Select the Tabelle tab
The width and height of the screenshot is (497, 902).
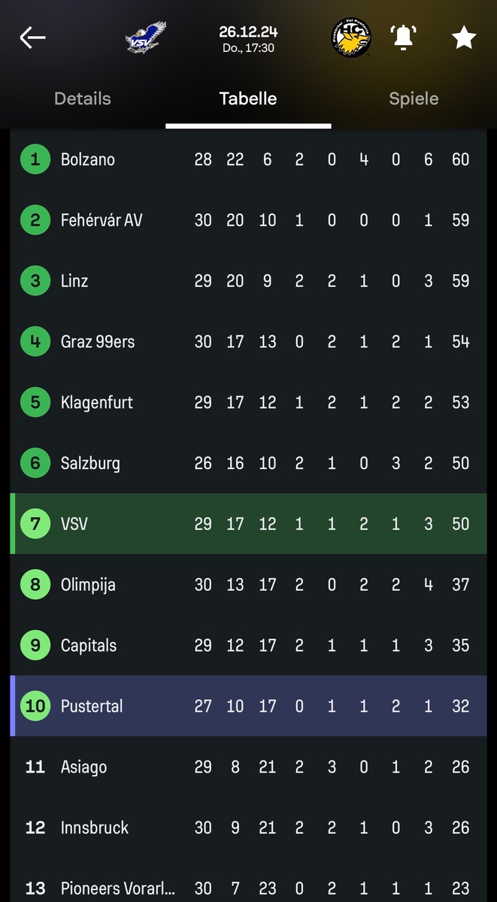click(x=248, y=98)
